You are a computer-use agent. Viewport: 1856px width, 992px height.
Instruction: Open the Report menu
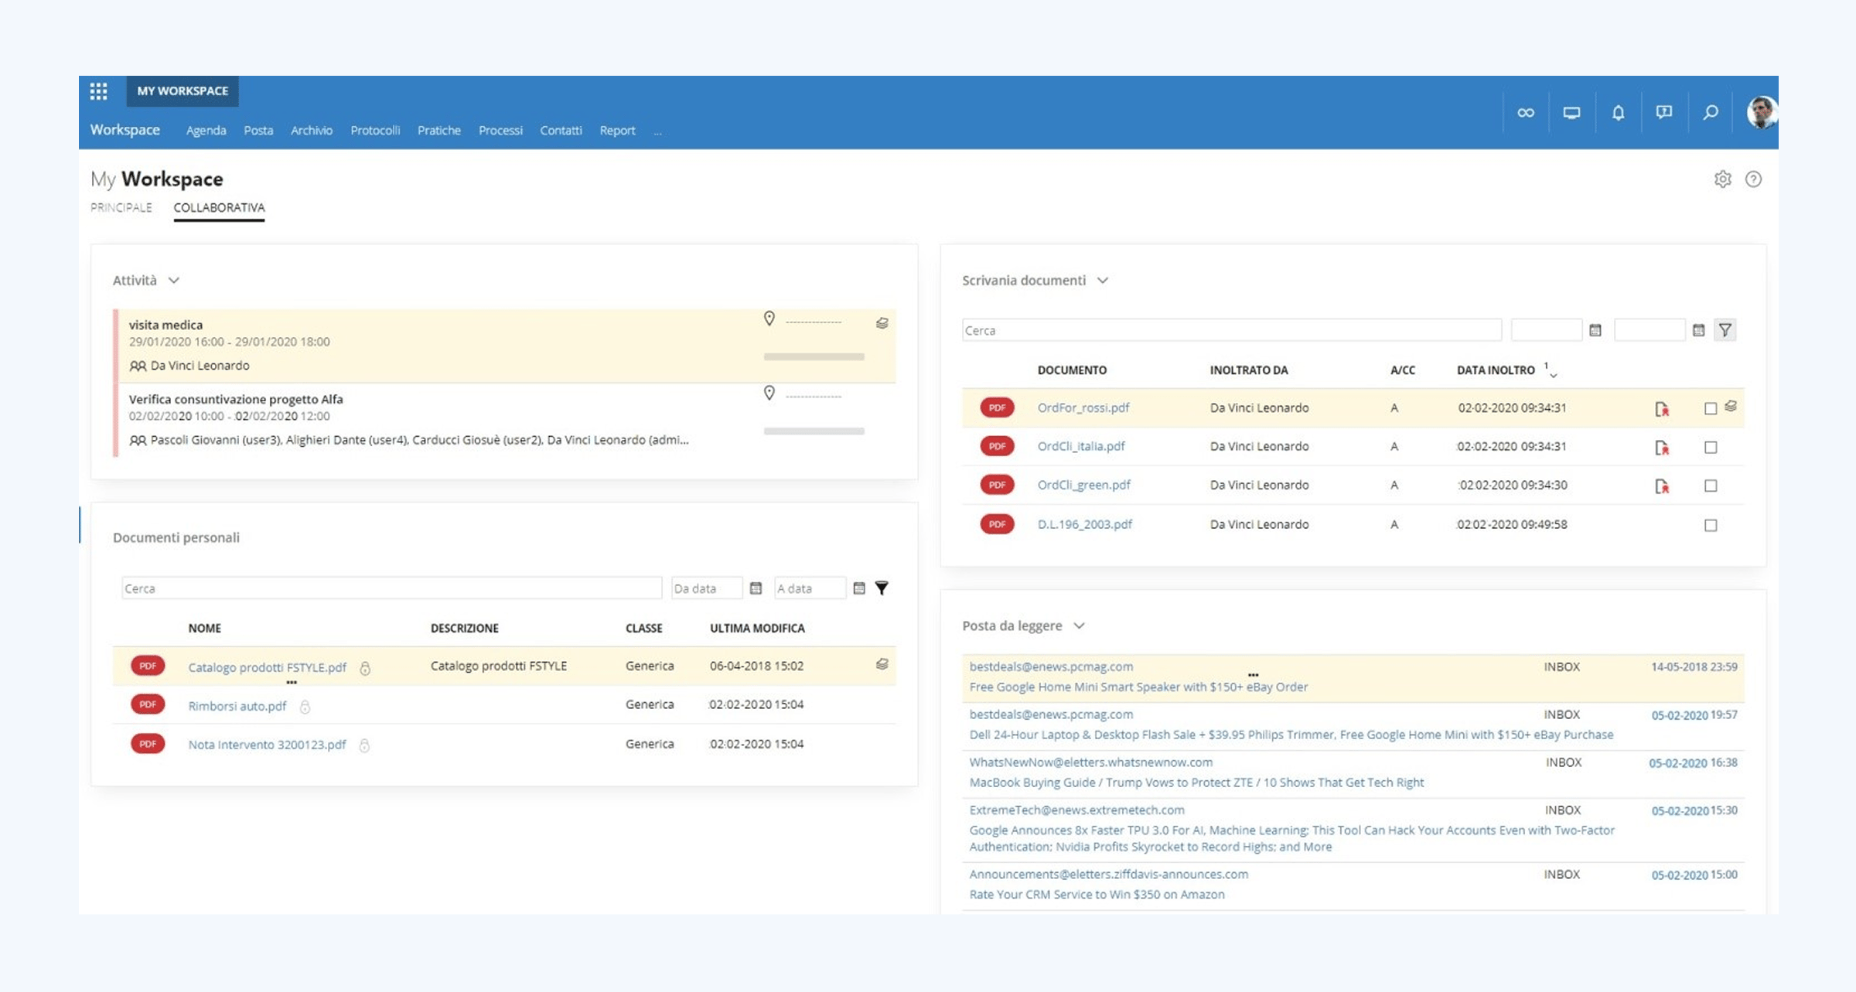[x=617, y=131]
